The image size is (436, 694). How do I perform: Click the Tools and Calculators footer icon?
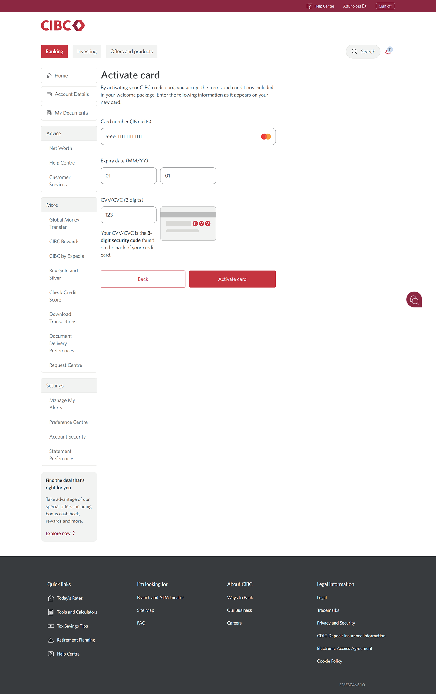coord(51,612)
